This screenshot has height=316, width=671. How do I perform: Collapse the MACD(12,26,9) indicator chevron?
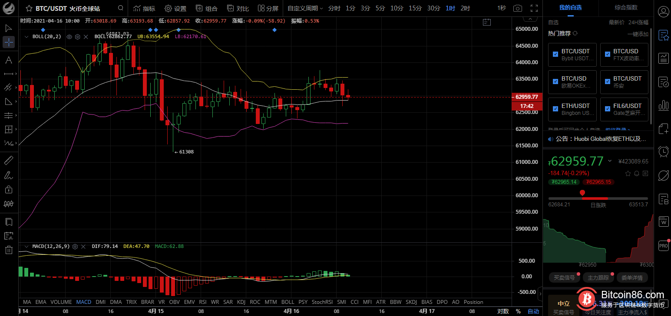27,246
